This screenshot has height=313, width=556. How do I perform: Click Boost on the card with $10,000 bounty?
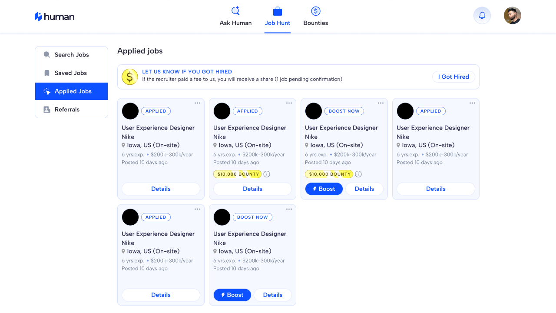(324, 189)
